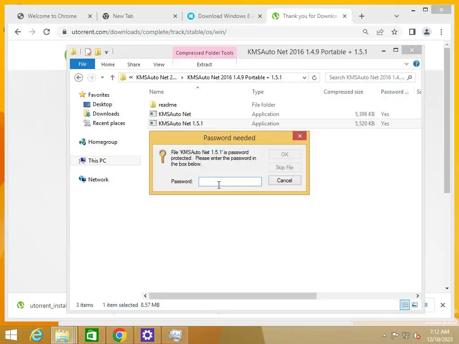Select the KMSAuto Net application file
459x344 pixels.
point(285,114)
